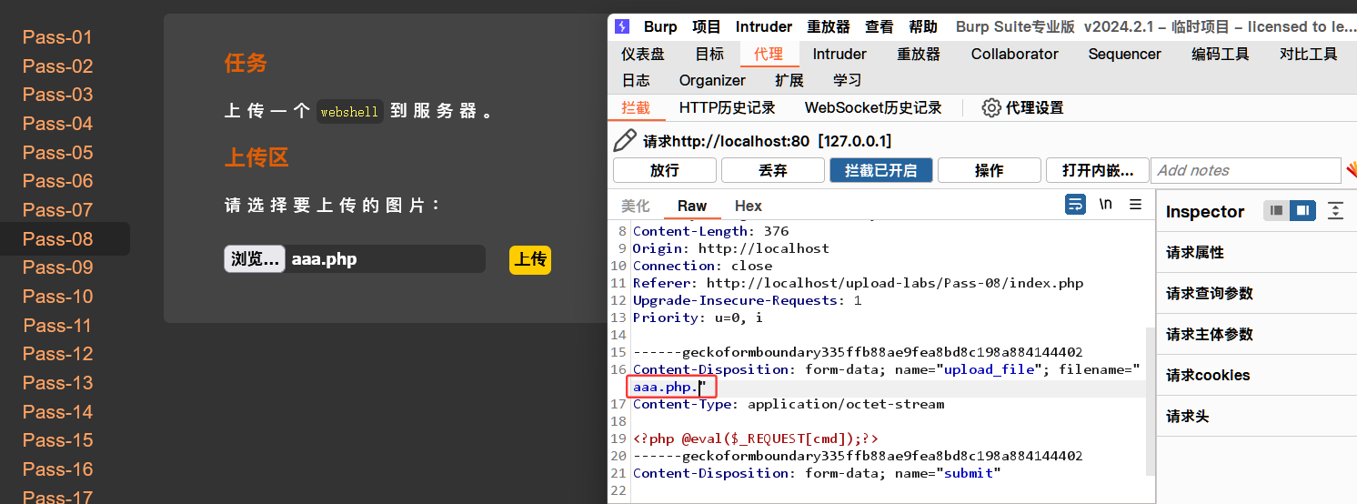Toggle the word wrap icon in editor

[x=1075, y=205]
